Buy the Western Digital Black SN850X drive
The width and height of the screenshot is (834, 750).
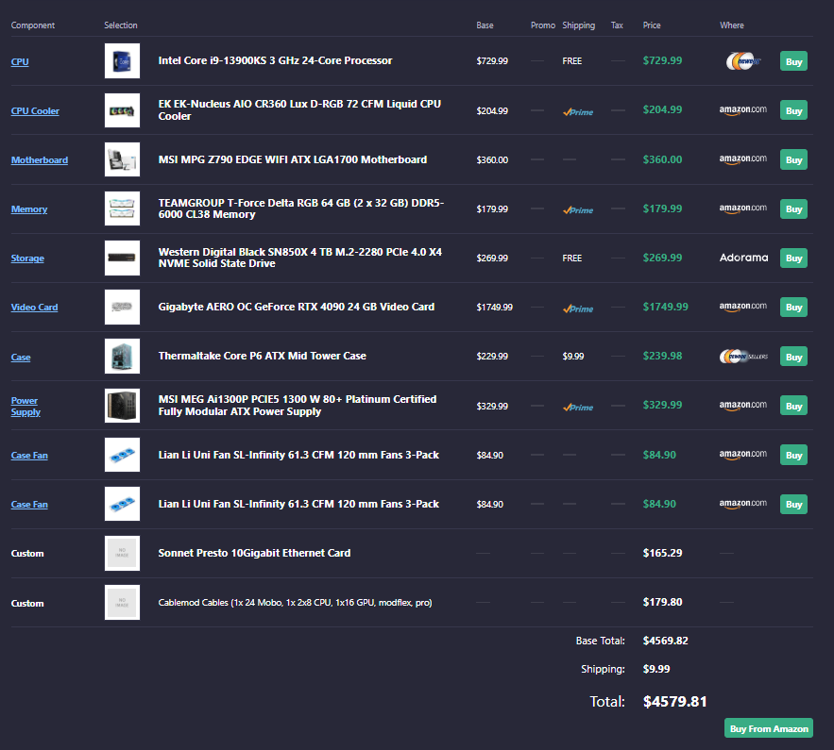pyautogui.click(x=793, y=258)
